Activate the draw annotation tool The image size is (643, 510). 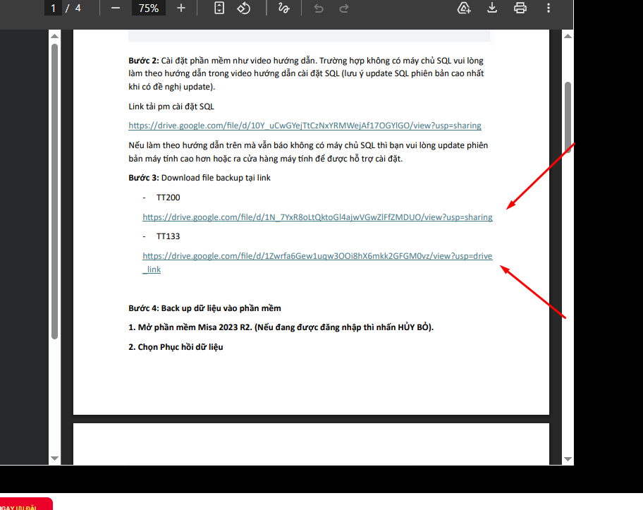click(283, 8)
